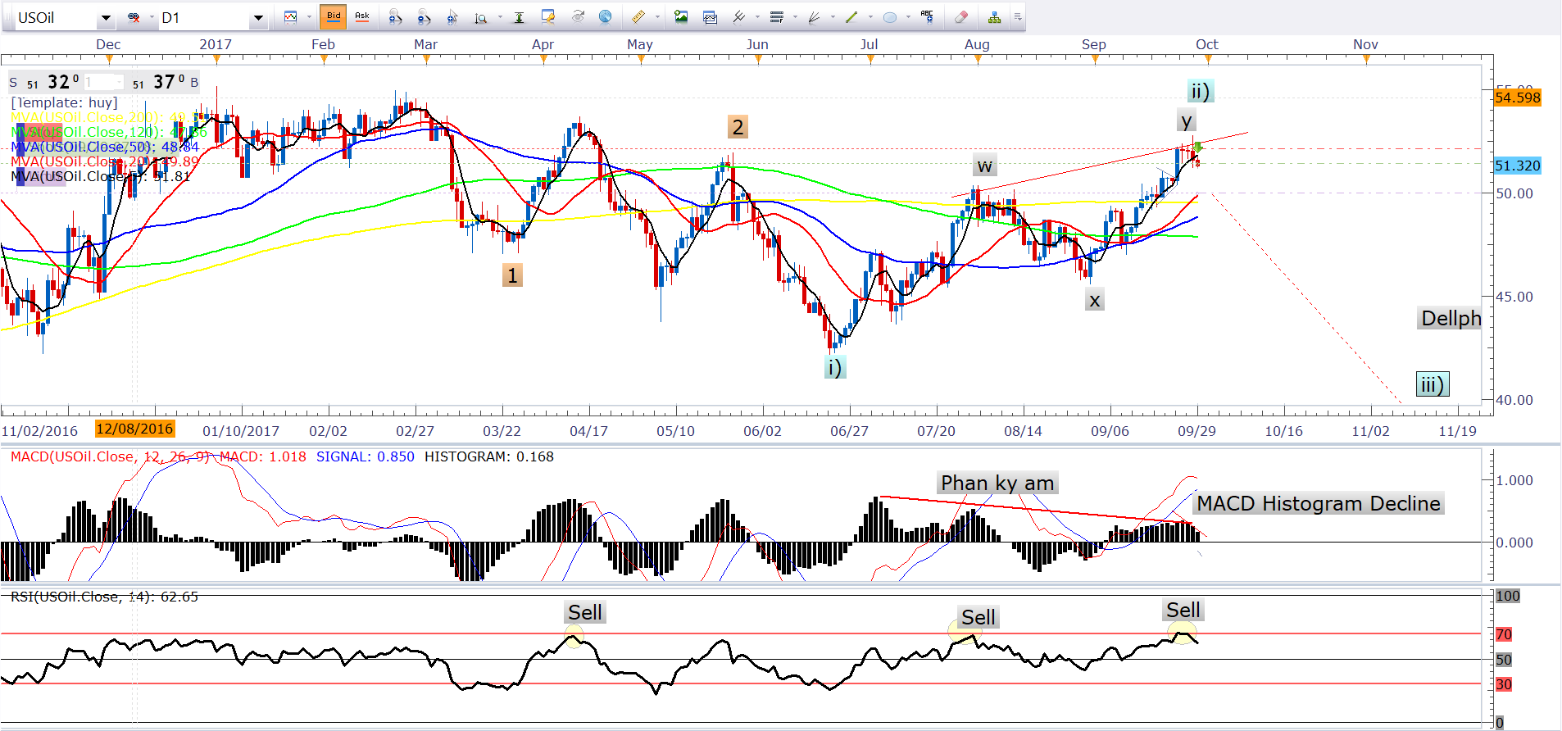The height and width of the screenshot is (731, 1562).
Task: Expand the chart type dropdown arrow
Action: pos(309,17)
